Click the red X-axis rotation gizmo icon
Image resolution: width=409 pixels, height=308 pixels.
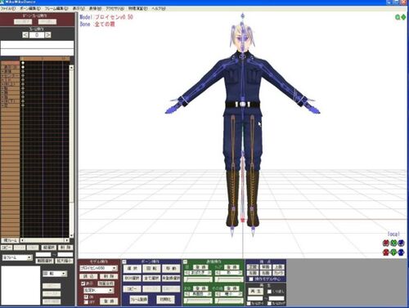pos(385,243)
